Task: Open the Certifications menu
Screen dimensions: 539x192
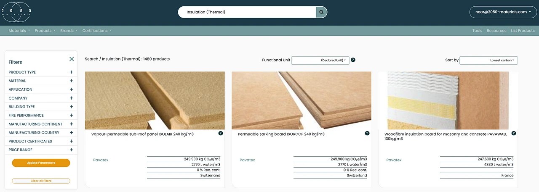Action: tap(97, 31)
